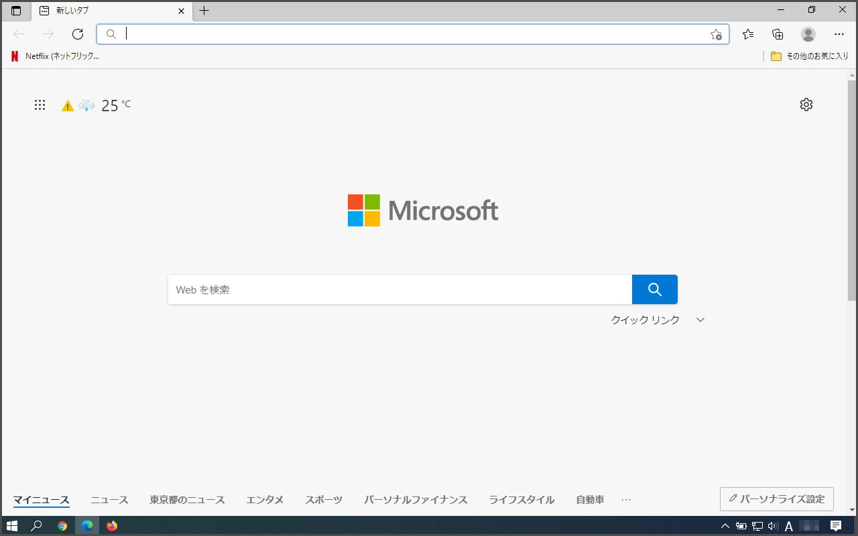Open the ライフスタイル tab
This screenshot has height=536, width=858.
click(x=522, y=500)
